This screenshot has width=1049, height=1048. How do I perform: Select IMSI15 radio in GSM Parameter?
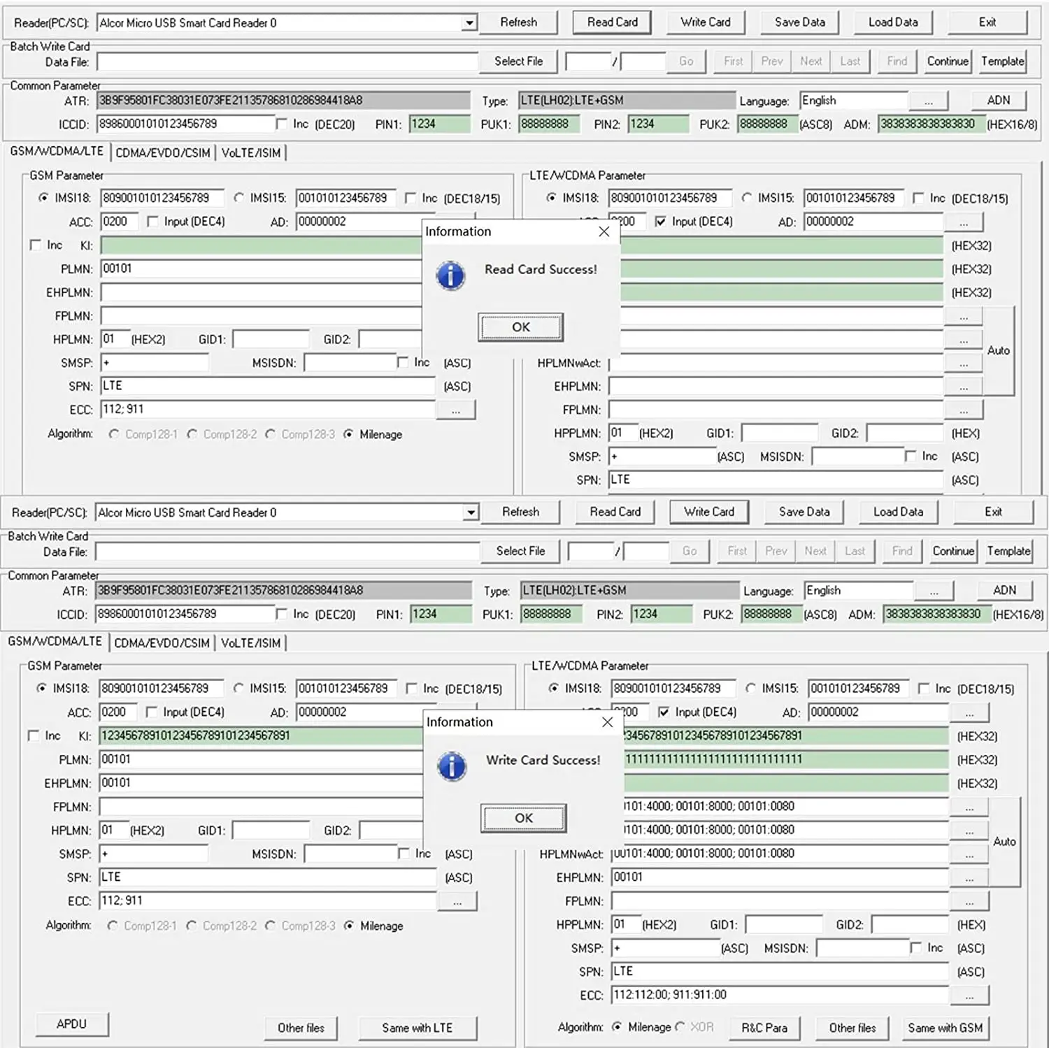pyautogui.click(x=240, y=197)
